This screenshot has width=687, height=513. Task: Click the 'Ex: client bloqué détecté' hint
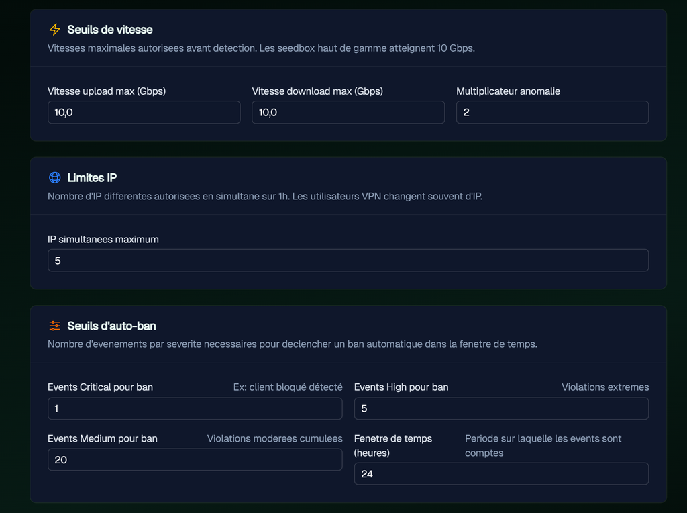[x=288, y=387]
